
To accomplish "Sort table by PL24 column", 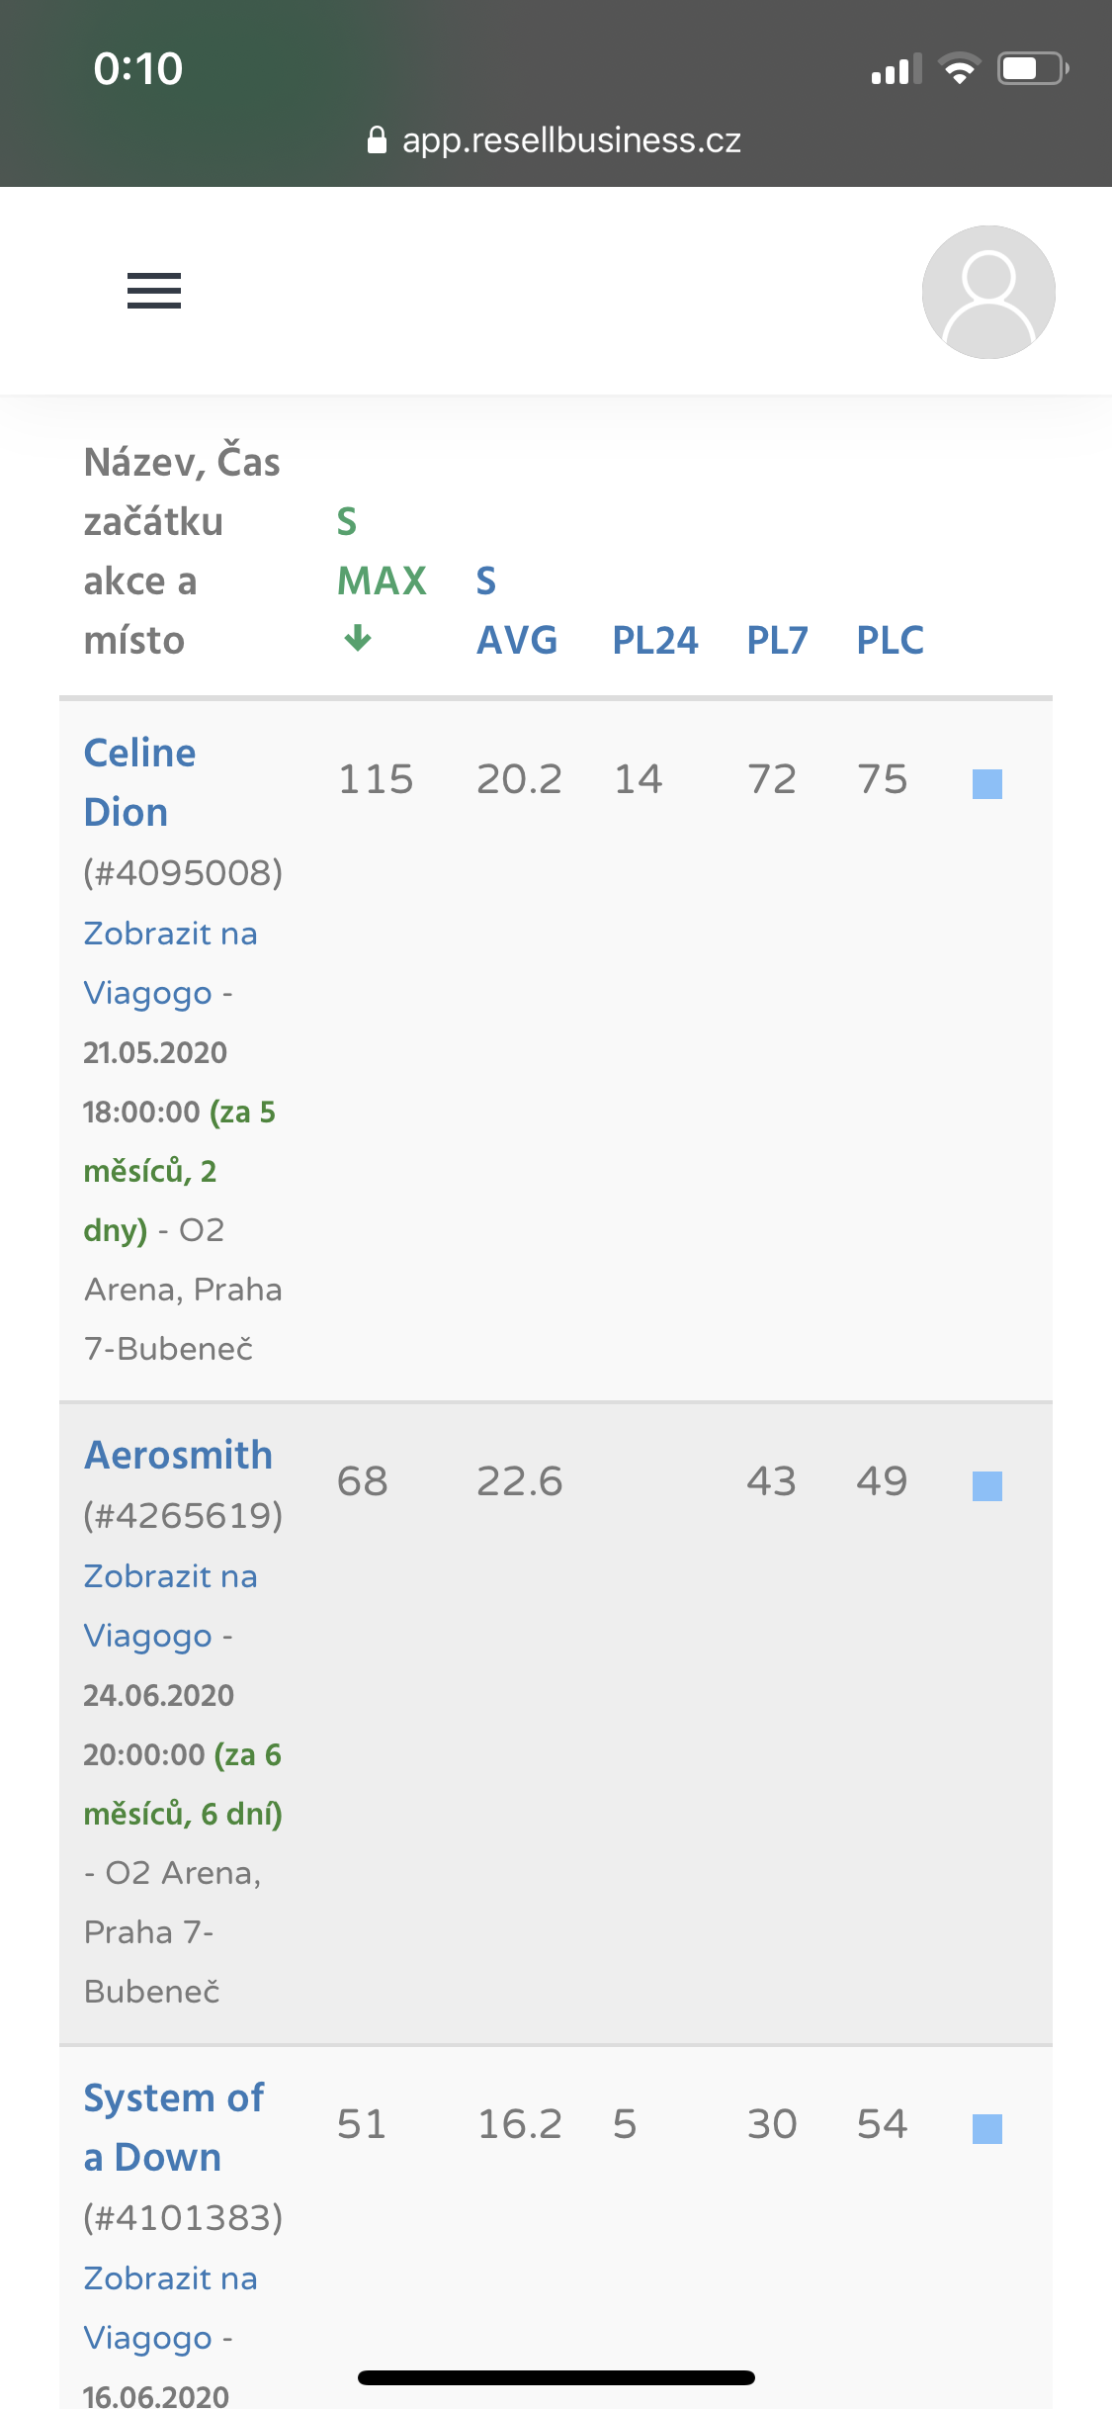I will pos(655,640).
